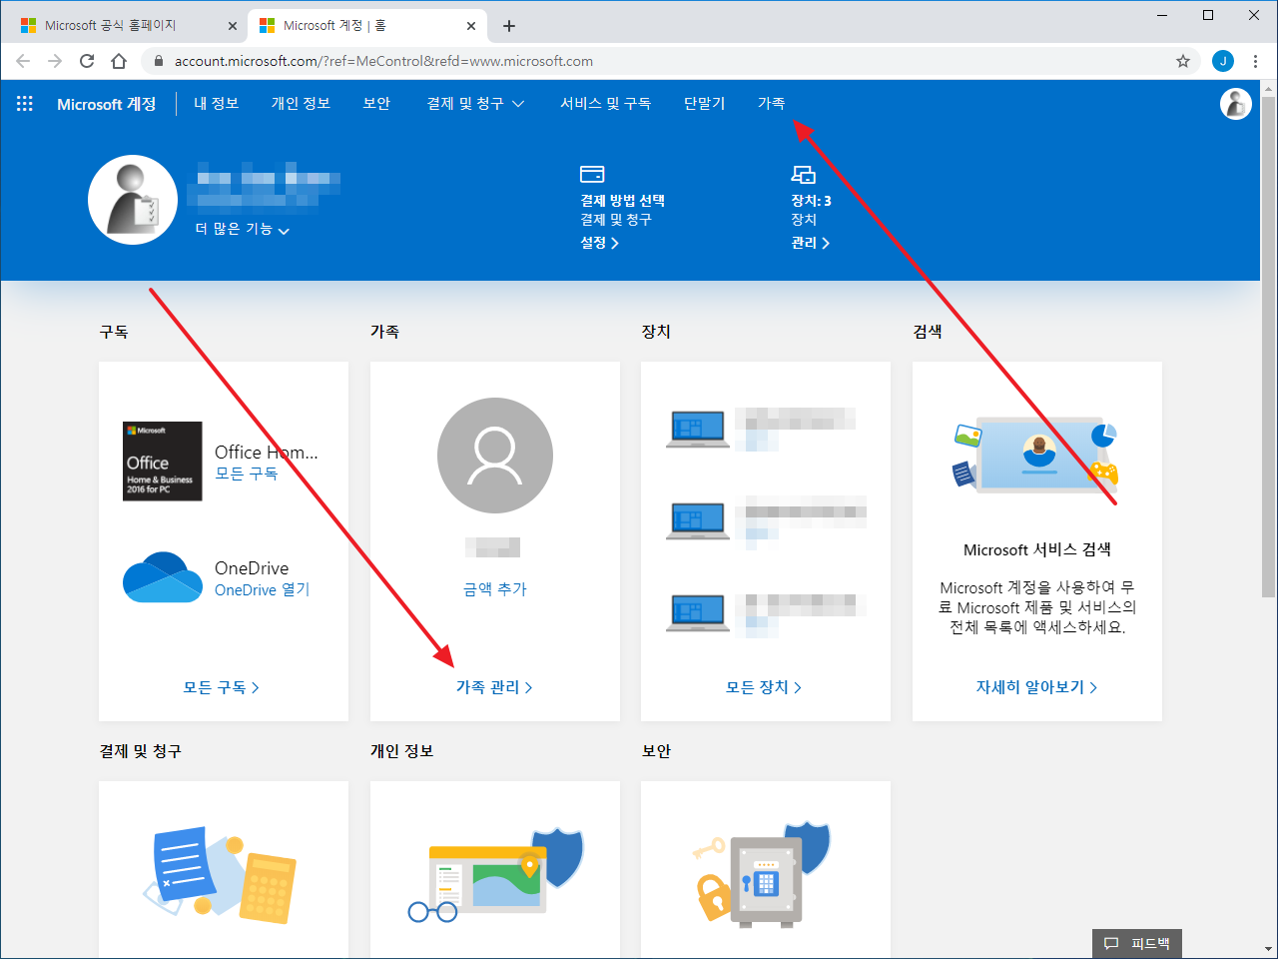Click the page vertical scrollbar

(x=1269, y=345)
